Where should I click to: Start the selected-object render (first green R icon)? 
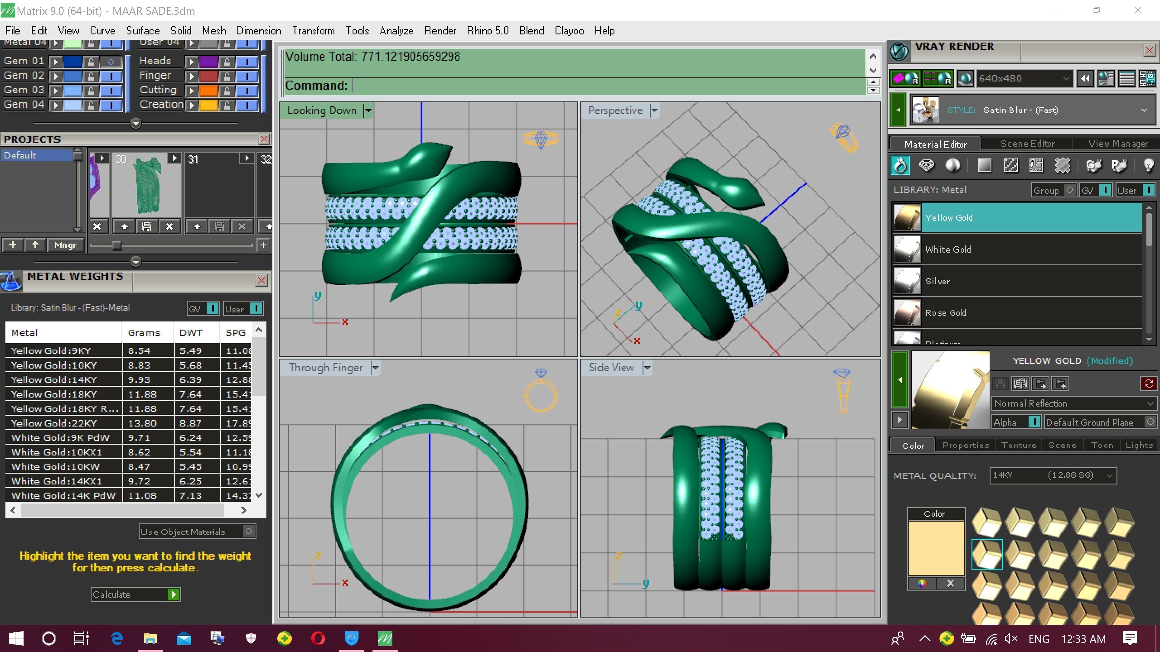[x=906, y=79]
